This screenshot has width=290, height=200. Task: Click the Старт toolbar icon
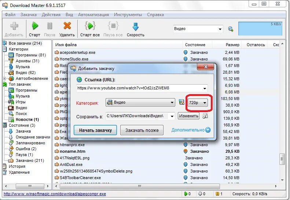point(35,26)
